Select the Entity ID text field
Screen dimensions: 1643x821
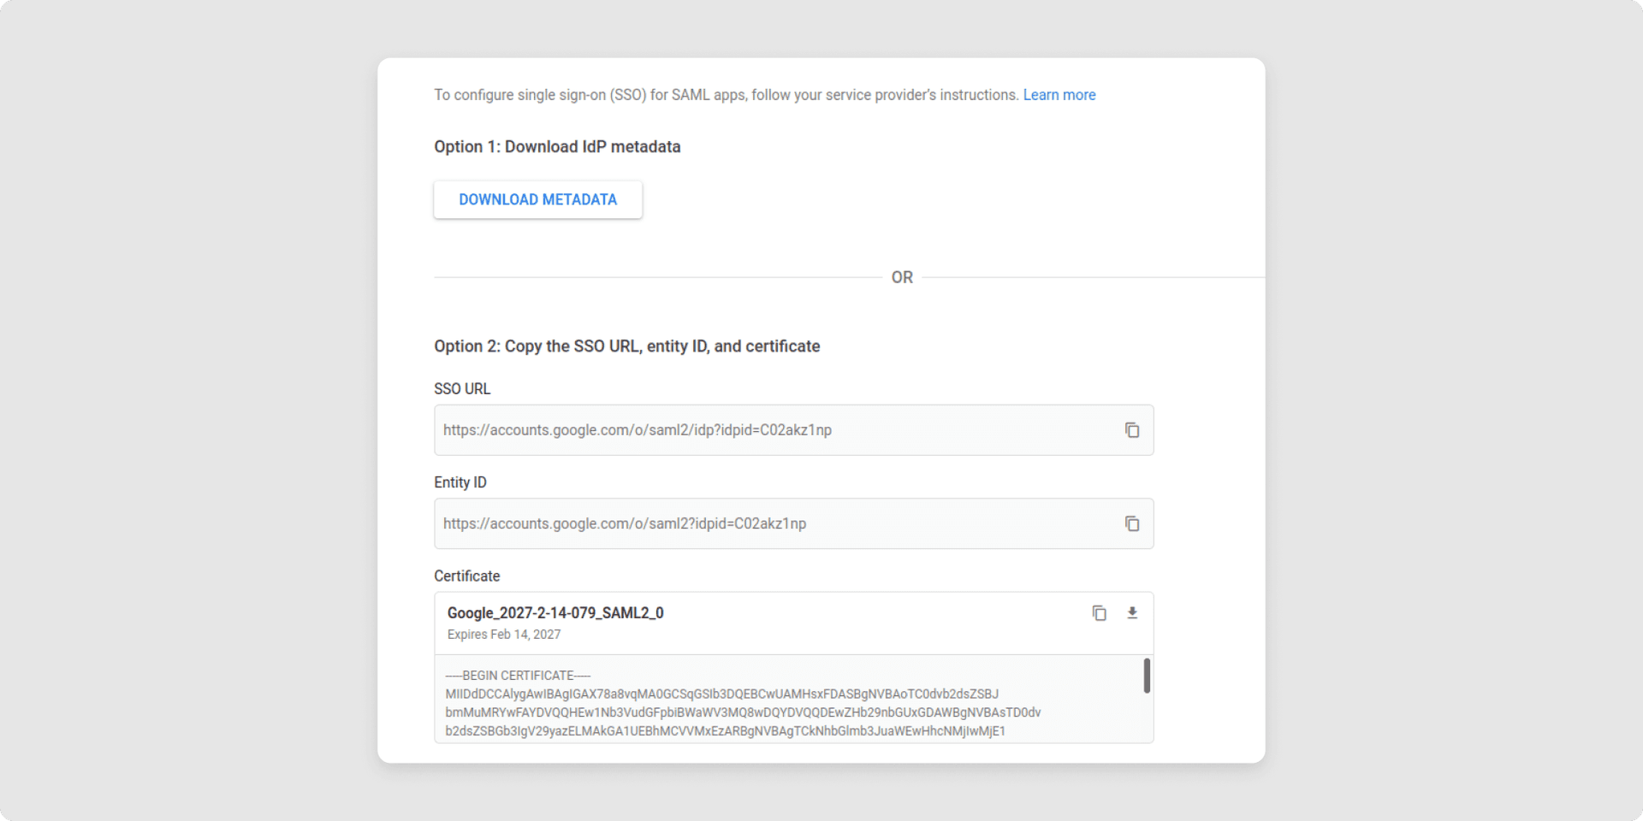tap(770, 523)
